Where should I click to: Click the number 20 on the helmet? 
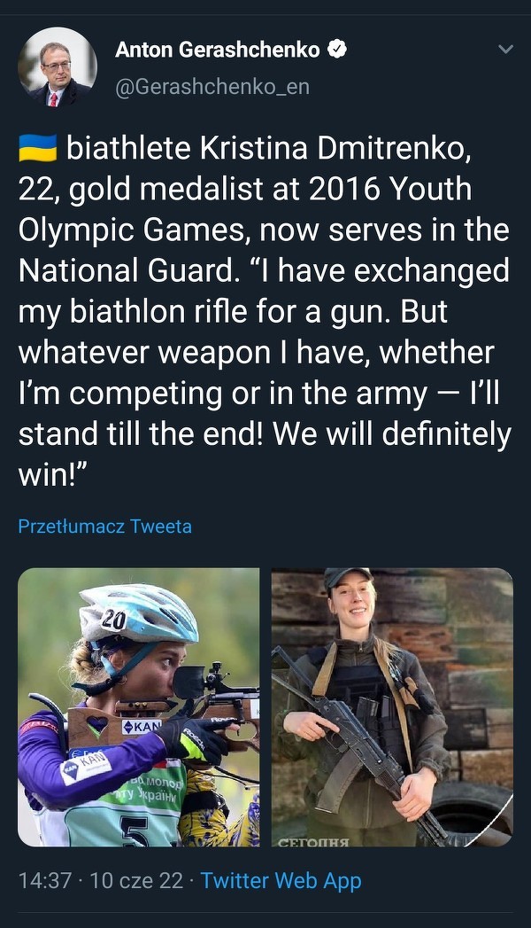[x=112, y=620]
